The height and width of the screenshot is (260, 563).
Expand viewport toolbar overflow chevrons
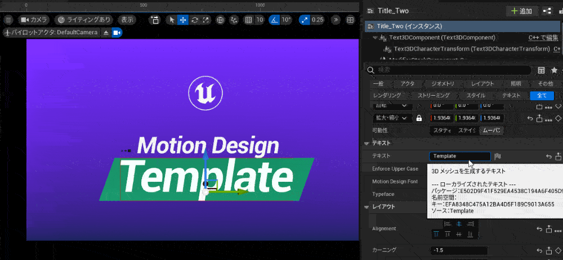(336, 20)
